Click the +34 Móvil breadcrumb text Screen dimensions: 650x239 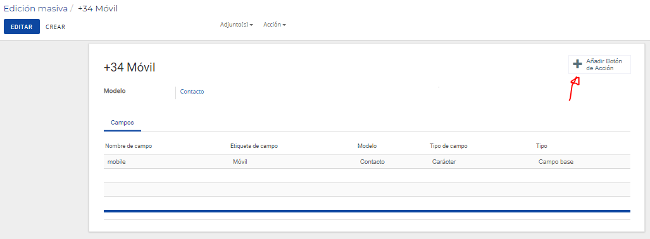tap(98, 8)
